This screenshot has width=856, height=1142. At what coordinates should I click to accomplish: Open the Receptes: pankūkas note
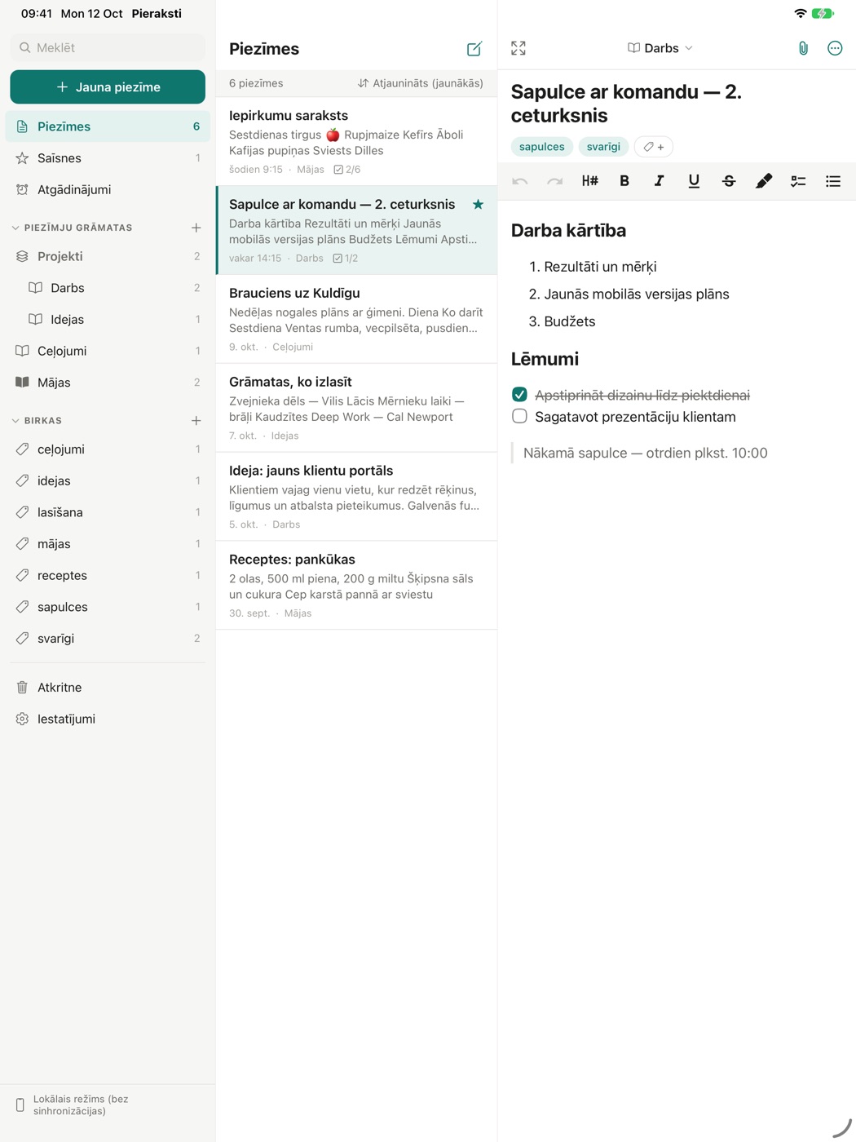pyautogui.click(x=356, y=586)
